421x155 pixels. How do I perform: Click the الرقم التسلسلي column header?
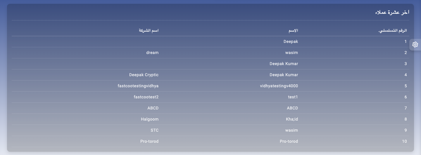(393, 30)
